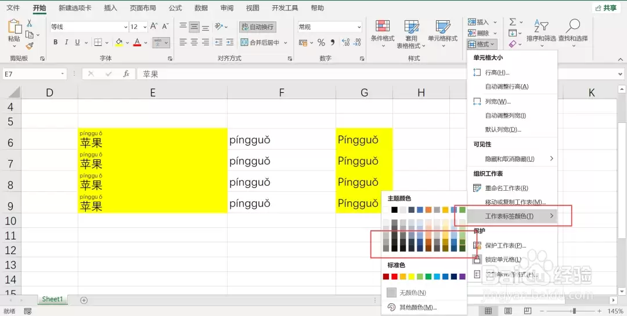
Task: Expand the Insert (插入) cells dropdown arrow
Action: pyautogui.click(x=495, y=22)
